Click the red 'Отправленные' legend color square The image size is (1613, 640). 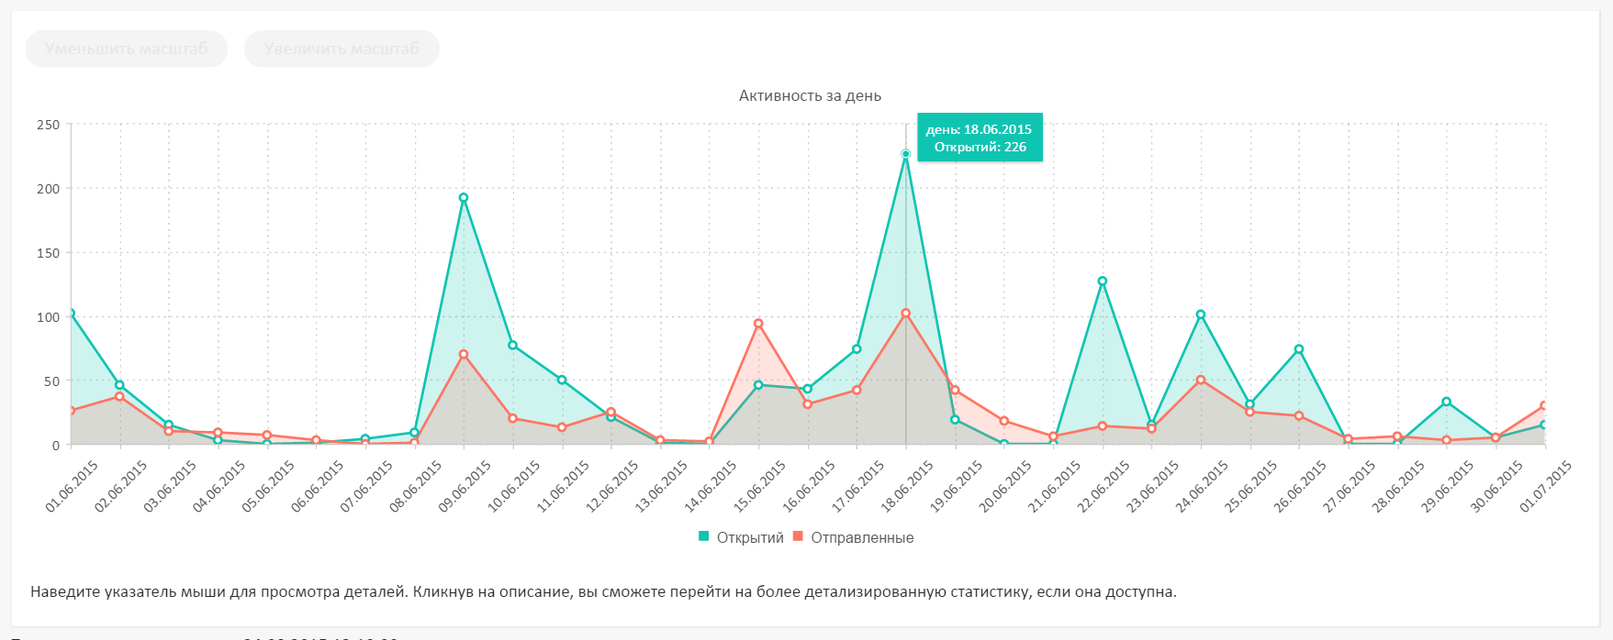click(798, 537)
